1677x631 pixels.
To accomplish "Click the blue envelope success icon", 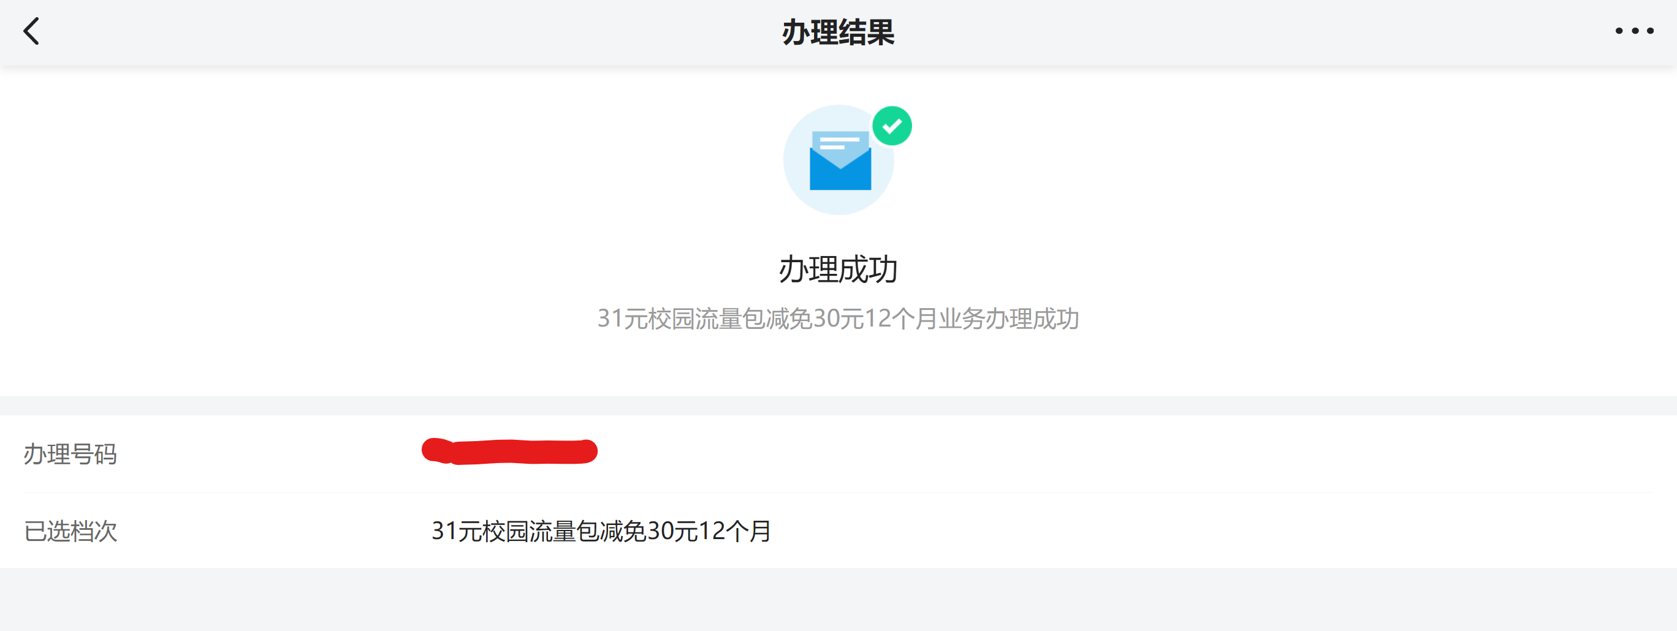I will click(x=840, y=161).
